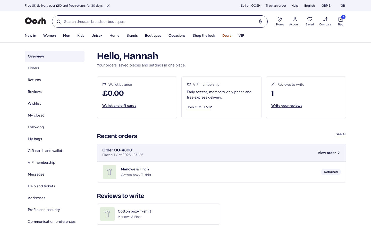Viewport: 371px width, 231px height.
Task: Open the Home category menu
Action: click(114, 35)
